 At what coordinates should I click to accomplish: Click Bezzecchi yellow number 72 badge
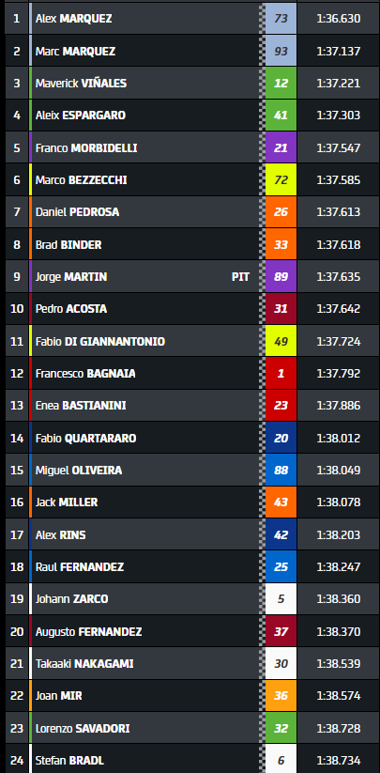click(x=281, y=180)
